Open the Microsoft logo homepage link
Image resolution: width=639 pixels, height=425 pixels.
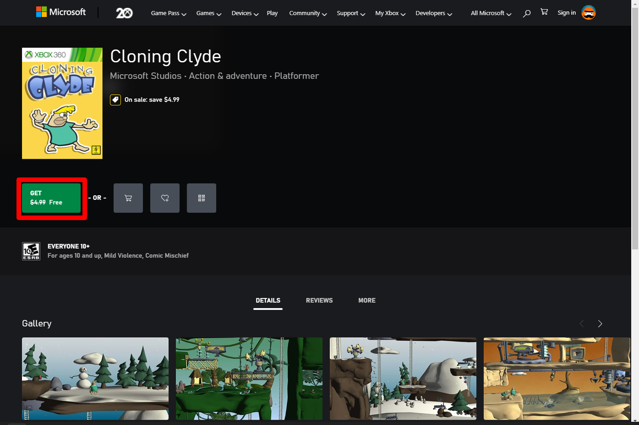tap(61, 12)
